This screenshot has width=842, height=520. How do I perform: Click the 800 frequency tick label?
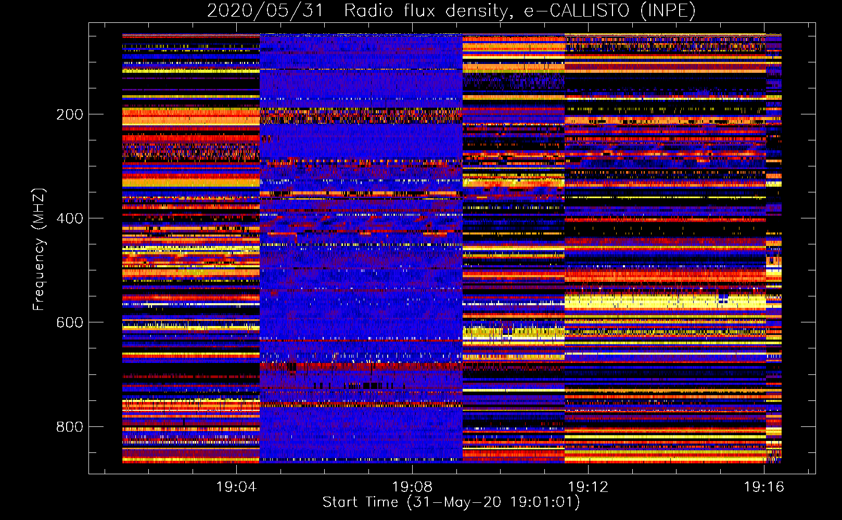pyautogui.click(x=70, y=427)
